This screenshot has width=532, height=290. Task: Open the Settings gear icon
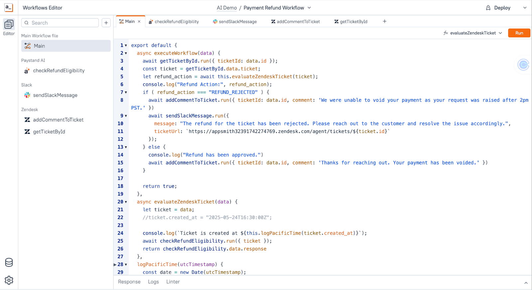point(9,280)
